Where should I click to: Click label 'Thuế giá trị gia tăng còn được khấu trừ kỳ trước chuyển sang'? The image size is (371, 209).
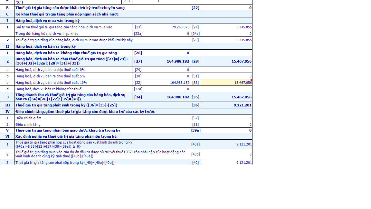70,8
